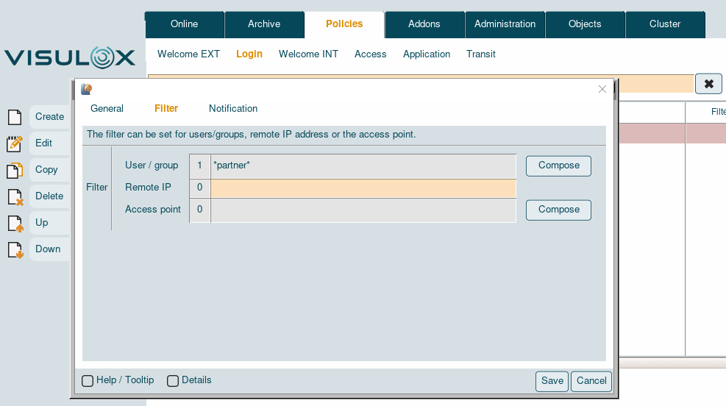Click the Delete document icon

point(15,197)
